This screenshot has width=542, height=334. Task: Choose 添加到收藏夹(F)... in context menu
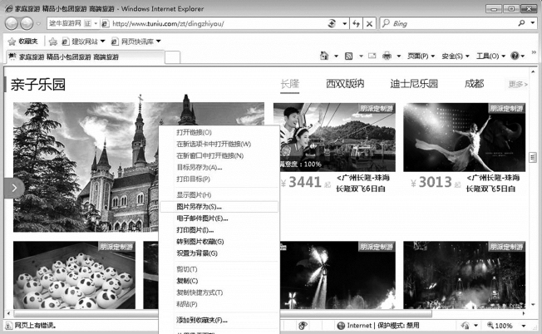point(219,320)
